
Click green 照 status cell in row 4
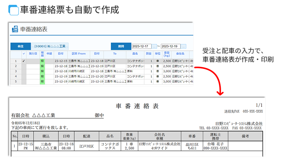click(x=42, y=76)
